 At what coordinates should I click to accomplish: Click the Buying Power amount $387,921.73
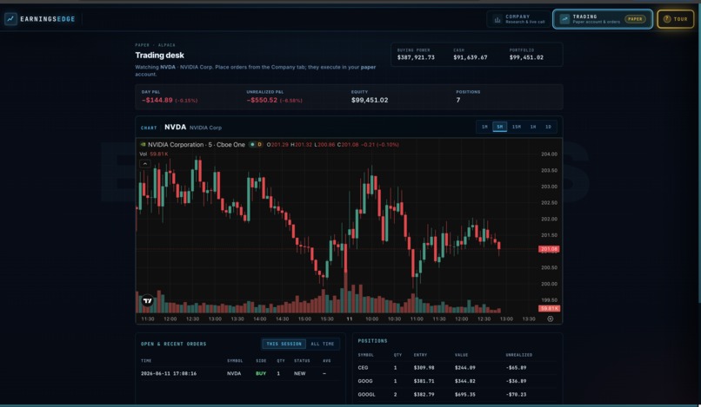[416, 57]
